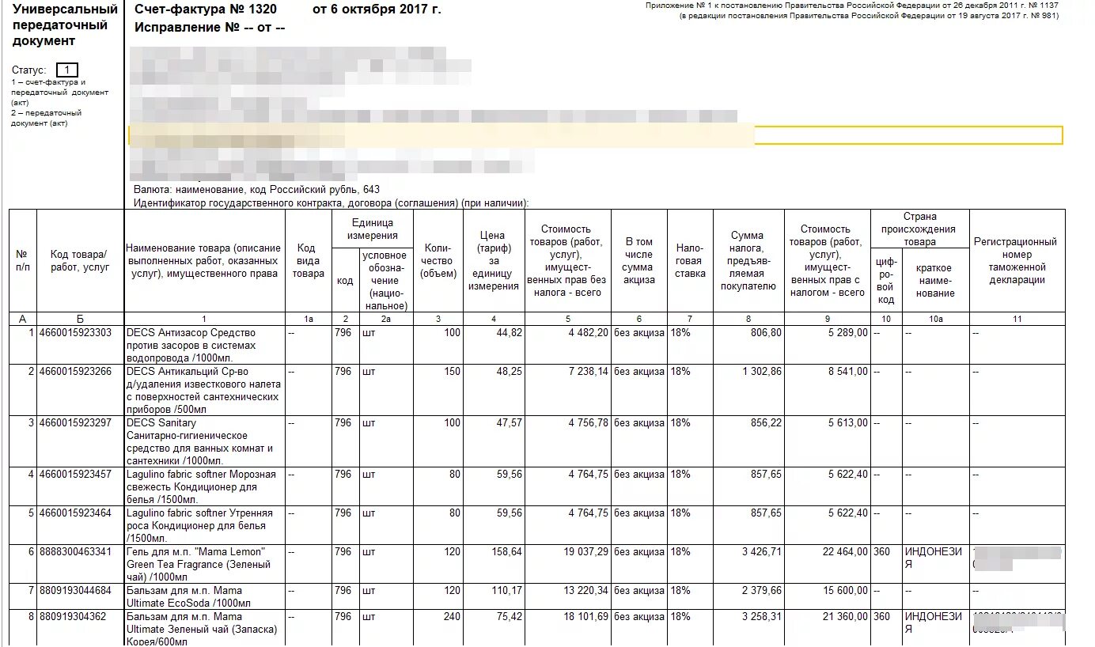Select the yellow highlighted field in the header
Viewport: 1095px width, 647px height.
pyautogui.click(x=596, y=134)
